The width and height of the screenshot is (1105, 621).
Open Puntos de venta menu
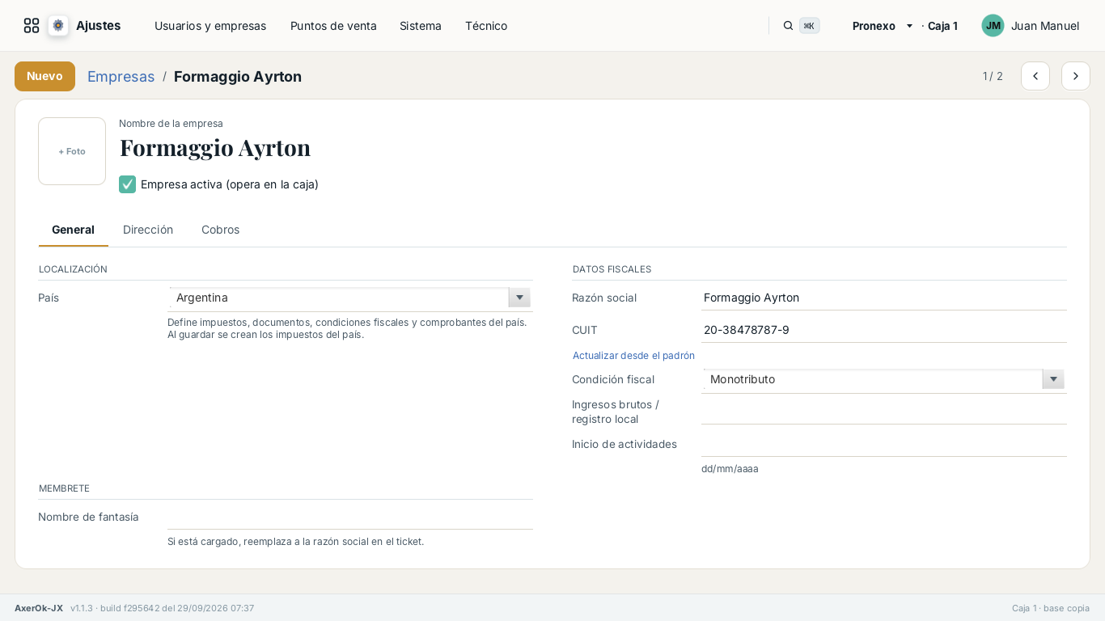tap(333, 26)
